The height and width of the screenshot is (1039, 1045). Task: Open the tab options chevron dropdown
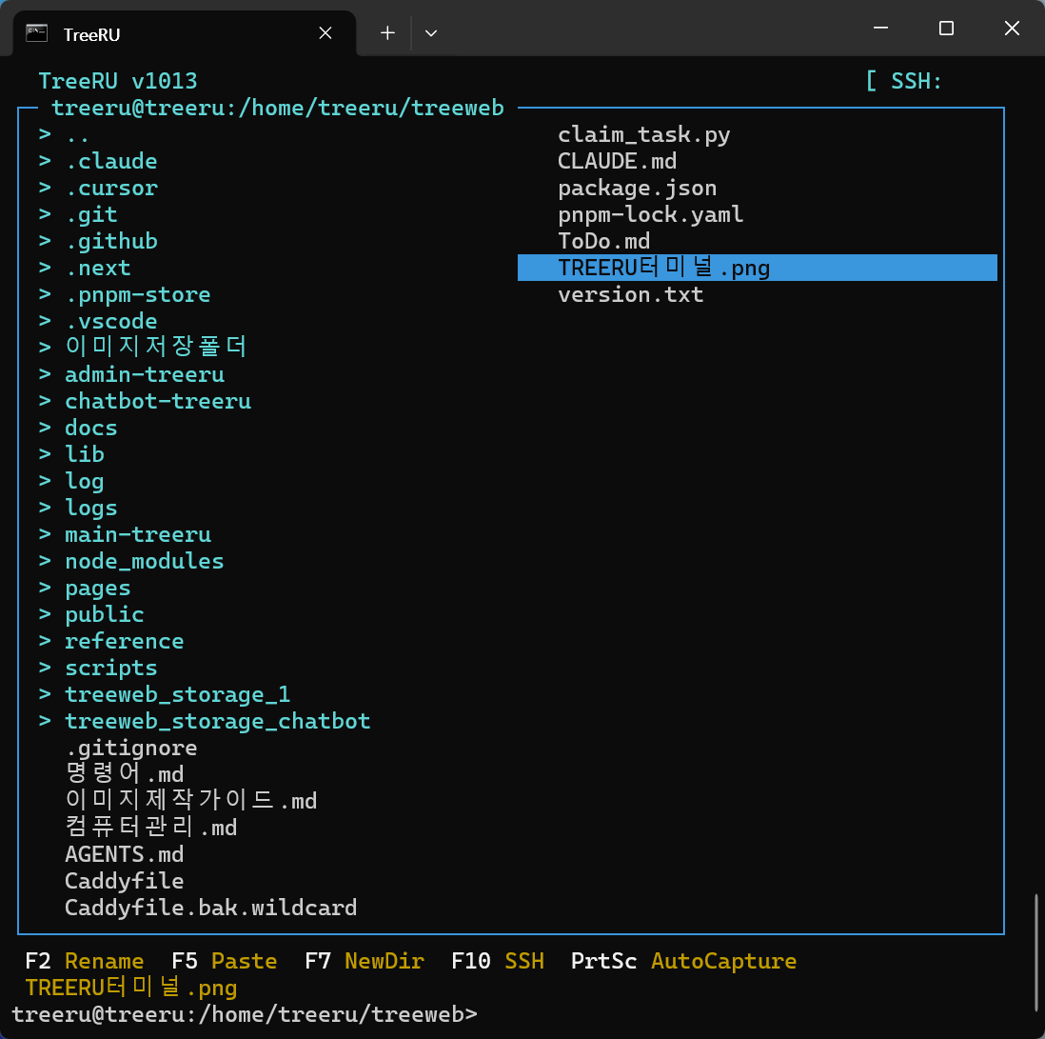click(431, 33)
